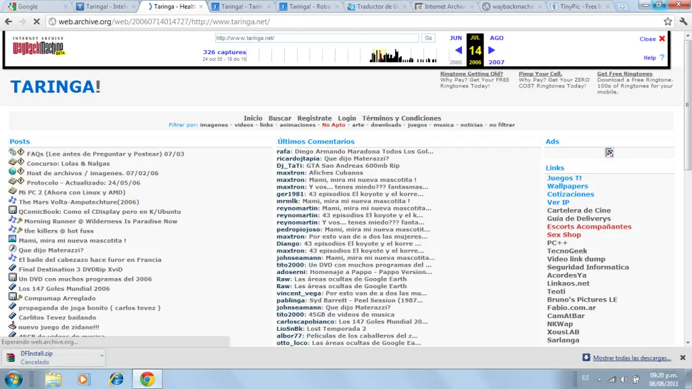Switch to Internet Archive tab
692x389 pixels.
tap(444, 7)
